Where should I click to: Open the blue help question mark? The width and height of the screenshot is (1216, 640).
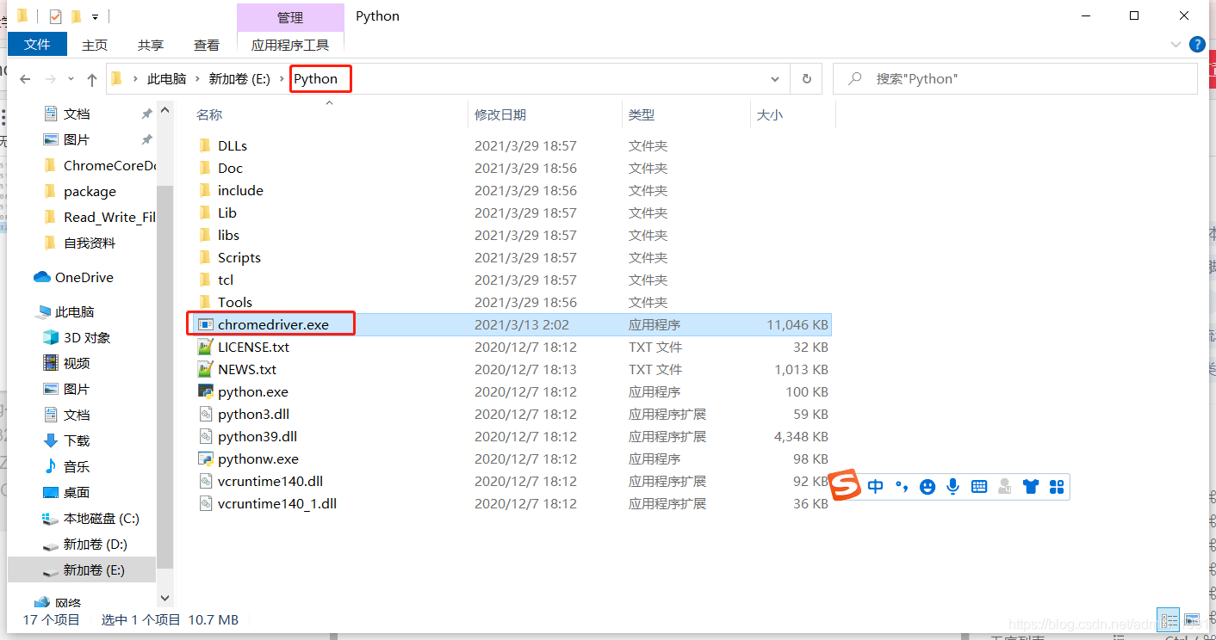click(1197, 45)
